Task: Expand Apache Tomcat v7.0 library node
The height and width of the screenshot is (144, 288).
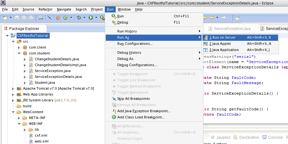Action: (13, 88)
